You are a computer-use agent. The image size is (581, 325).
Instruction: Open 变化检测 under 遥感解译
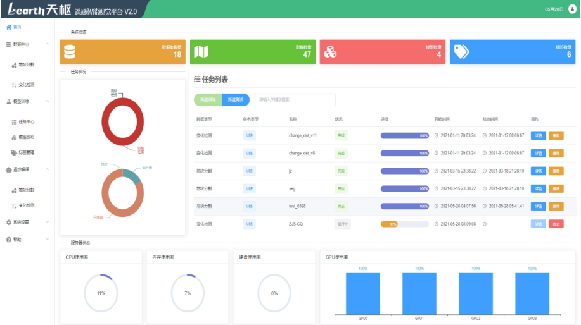coord(27,205)
